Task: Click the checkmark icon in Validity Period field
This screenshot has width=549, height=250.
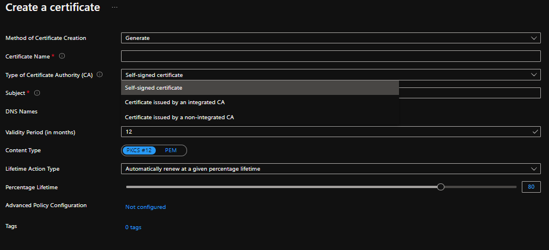Action: coord(535,132)
